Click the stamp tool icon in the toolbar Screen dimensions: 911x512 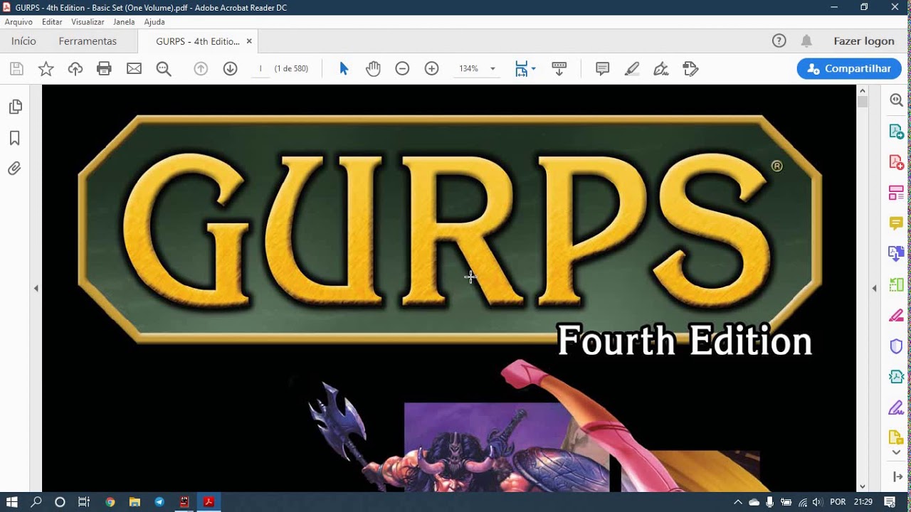click(690, 69)
